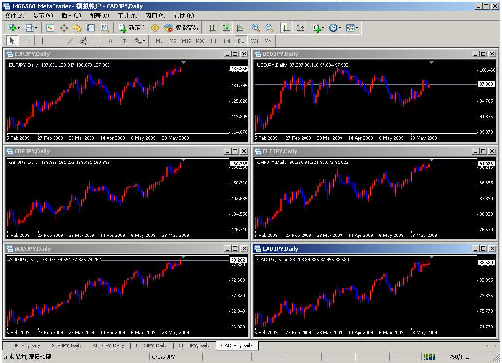Switch timeframe to M1
Screen dimensions: 502x363
tap(159, 41)
